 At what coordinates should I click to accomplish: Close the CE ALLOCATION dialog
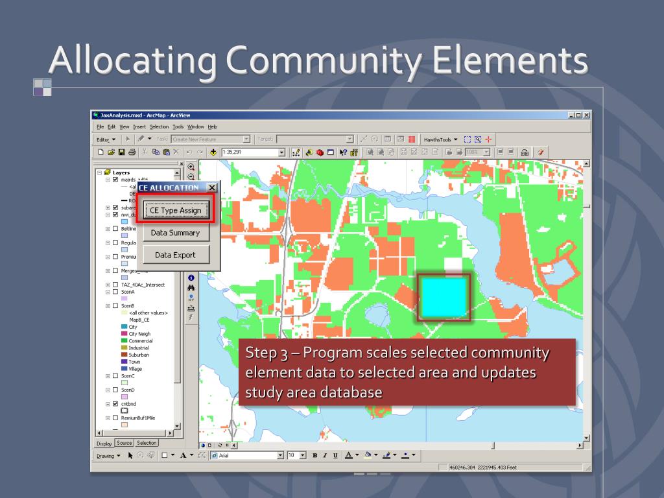coord(212,187)
